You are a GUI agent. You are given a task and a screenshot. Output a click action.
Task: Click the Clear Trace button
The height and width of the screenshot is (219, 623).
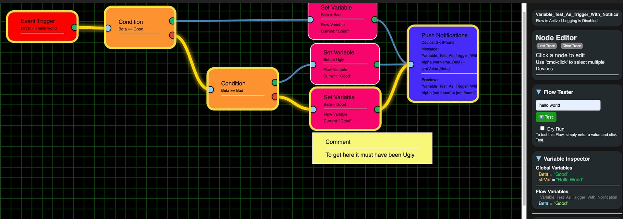tap(571, 46)
